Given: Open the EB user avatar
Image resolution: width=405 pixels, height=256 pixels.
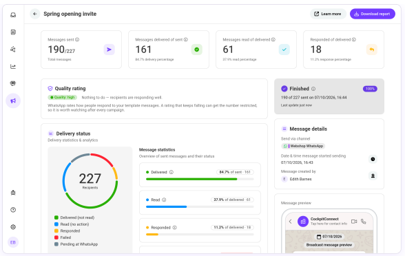Looking at the screenshot, I should 13,242.
